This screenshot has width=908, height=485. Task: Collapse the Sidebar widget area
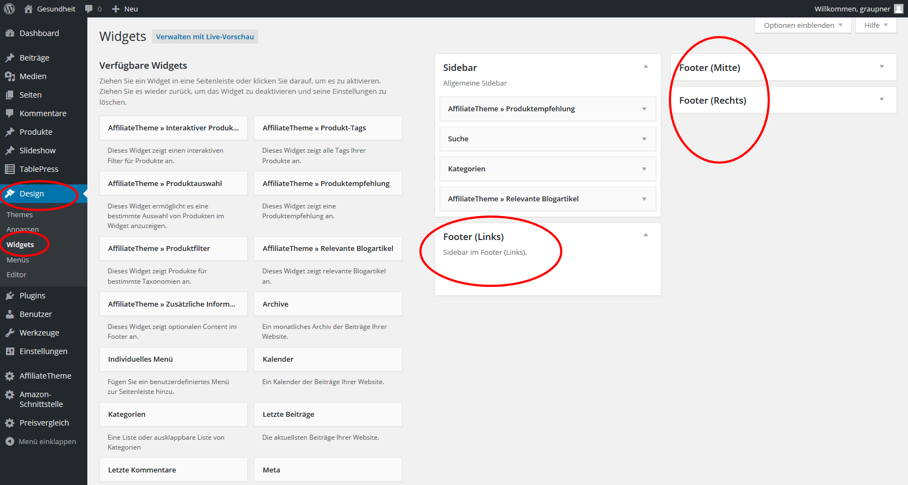pyautogui.click(x=645, y=67)
